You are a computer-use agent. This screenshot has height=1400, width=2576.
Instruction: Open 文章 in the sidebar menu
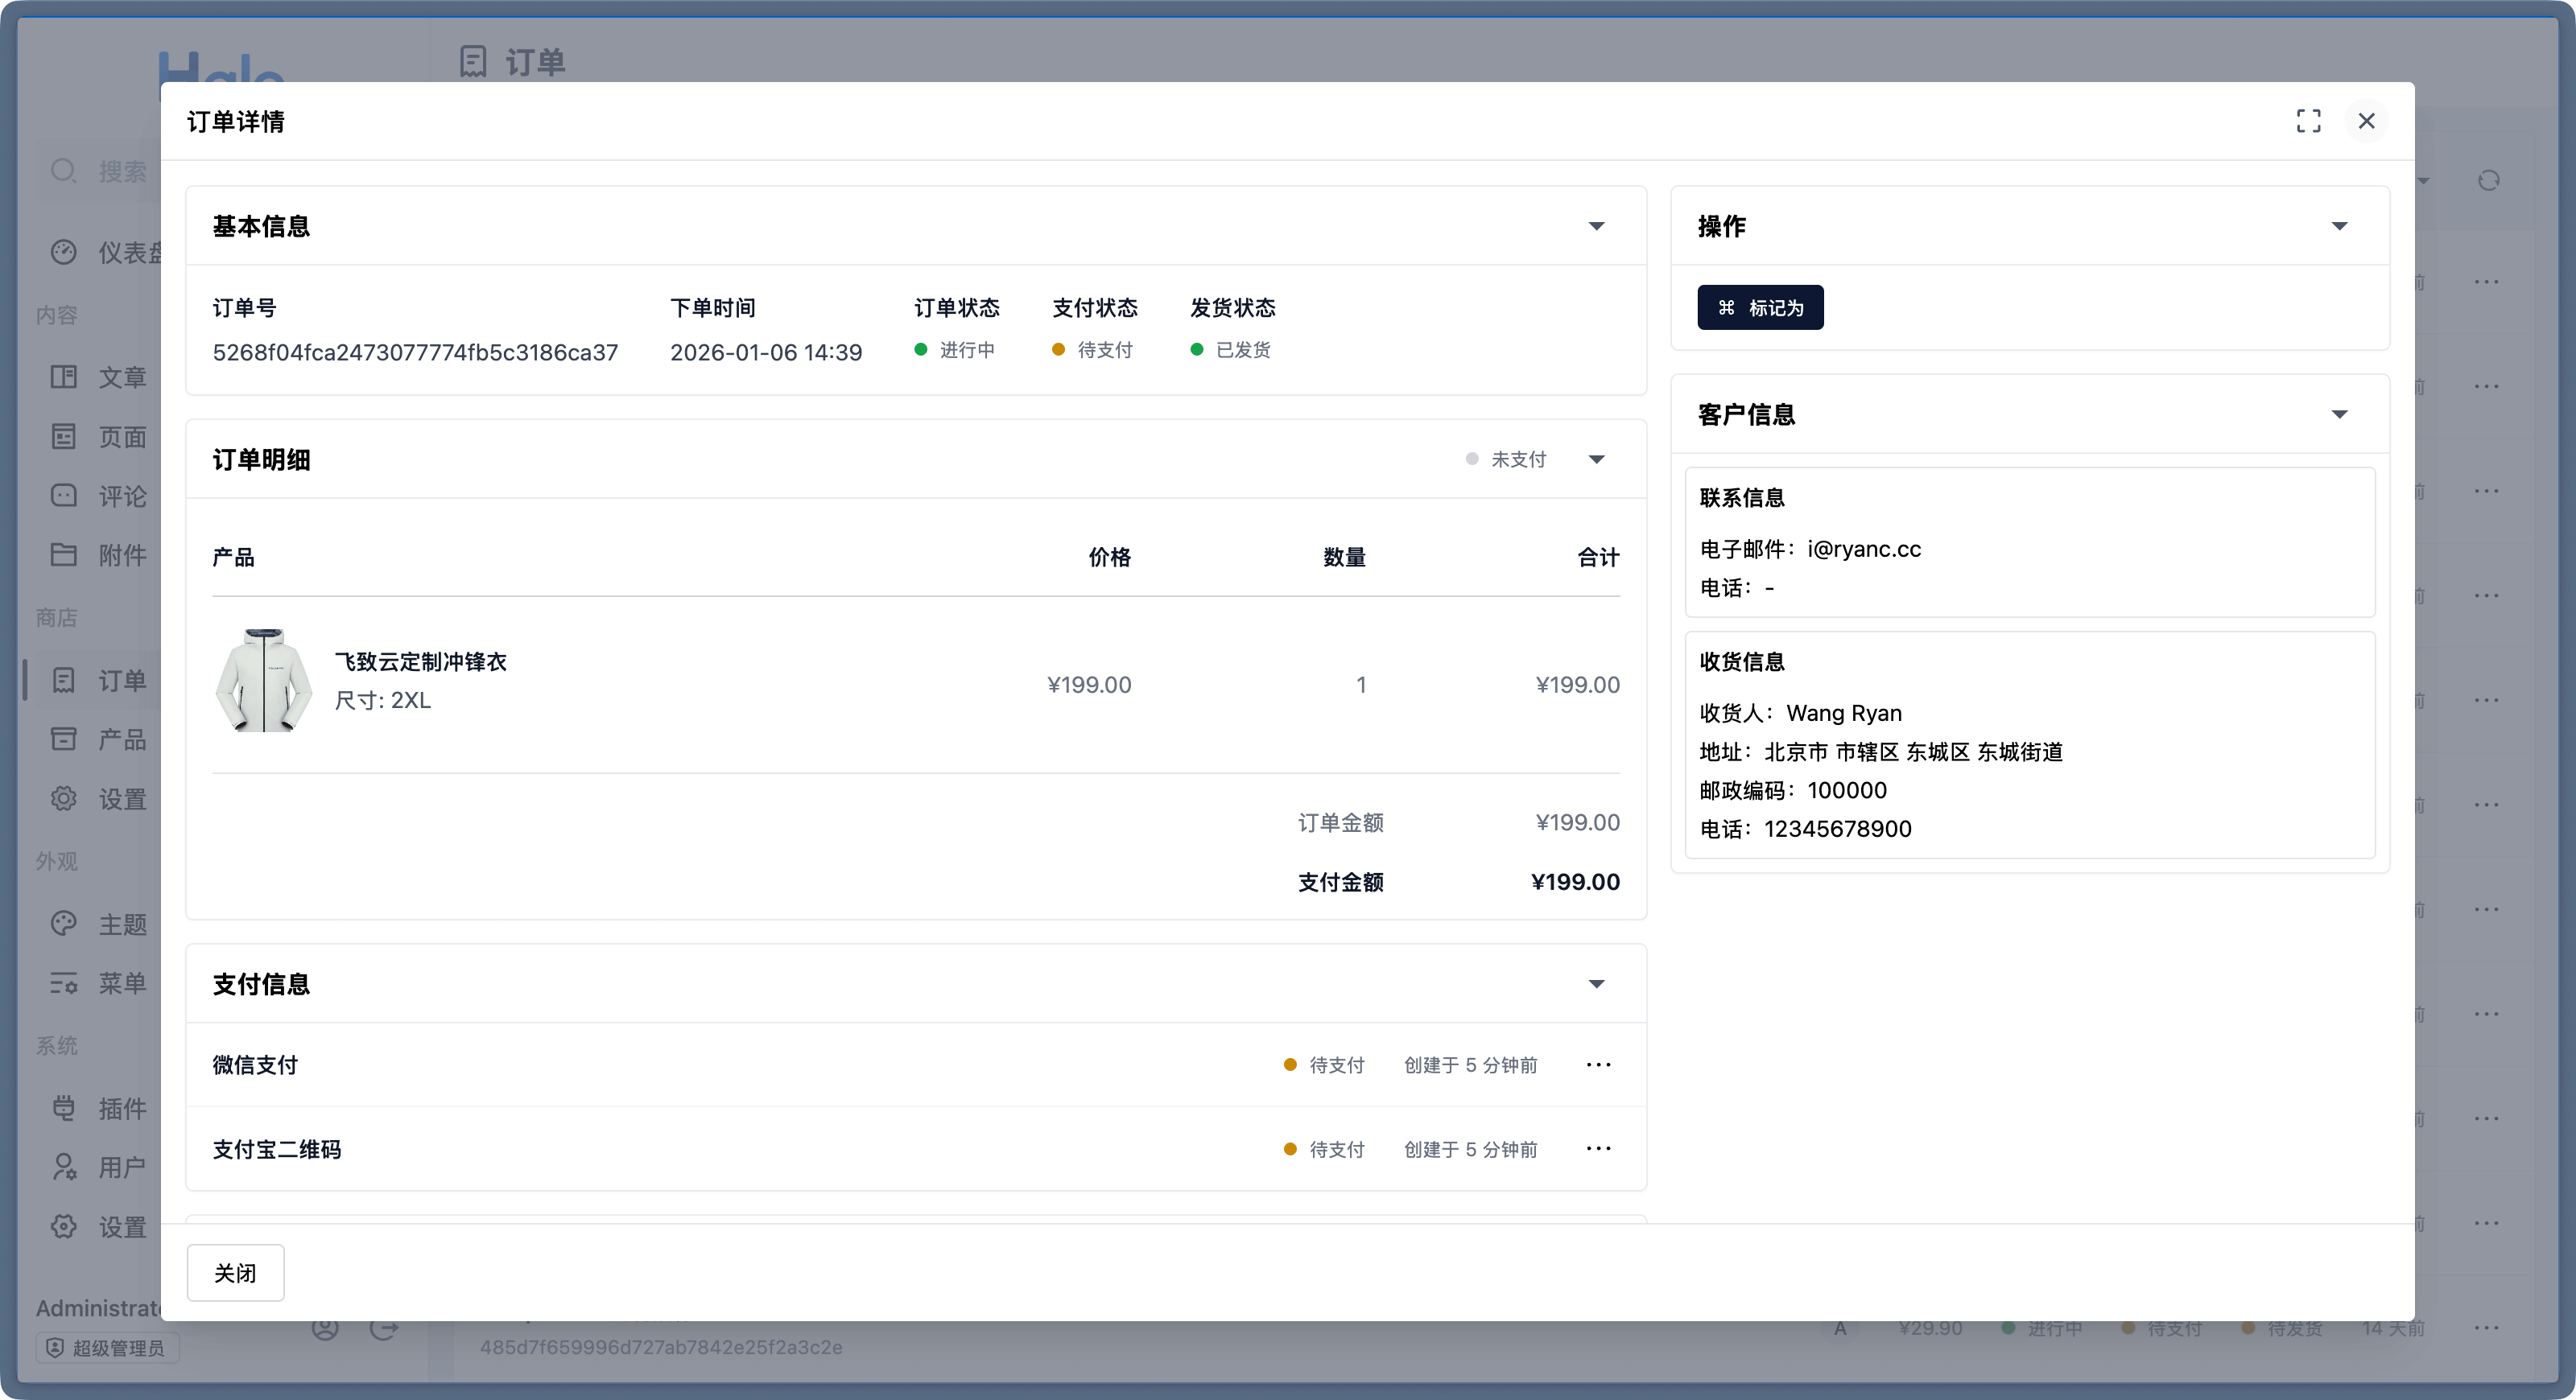point(121,377)
